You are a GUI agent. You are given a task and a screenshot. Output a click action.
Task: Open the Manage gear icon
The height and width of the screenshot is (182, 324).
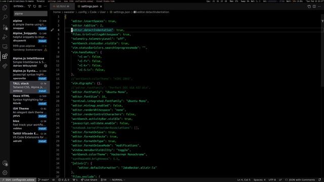coord(5,172)
